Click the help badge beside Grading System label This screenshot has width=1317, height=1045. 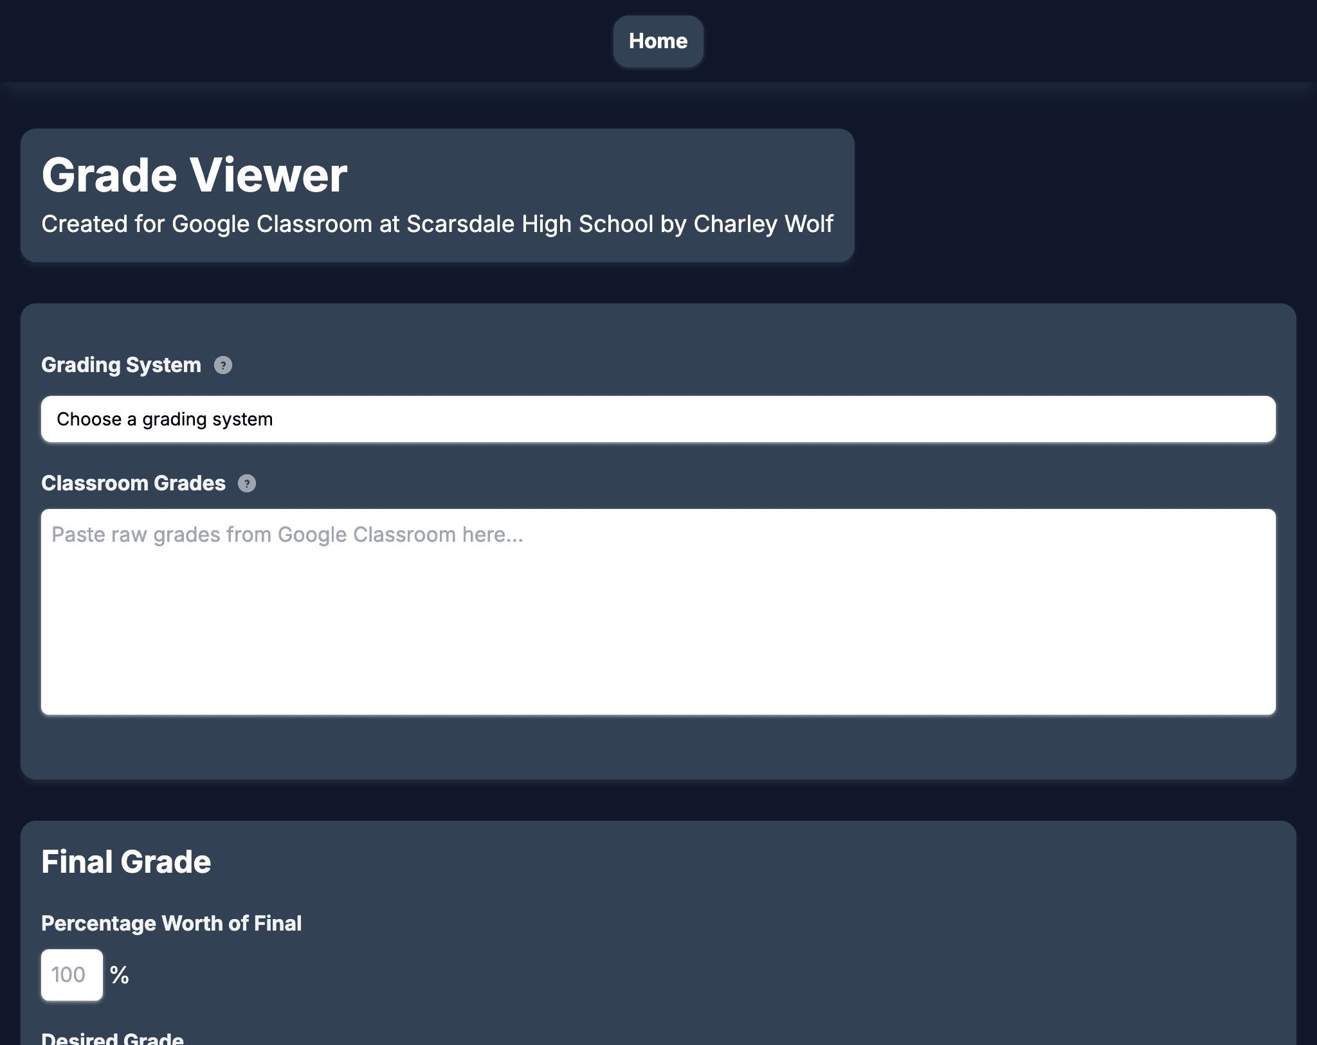pyautogui.click(x=222, y=366)
